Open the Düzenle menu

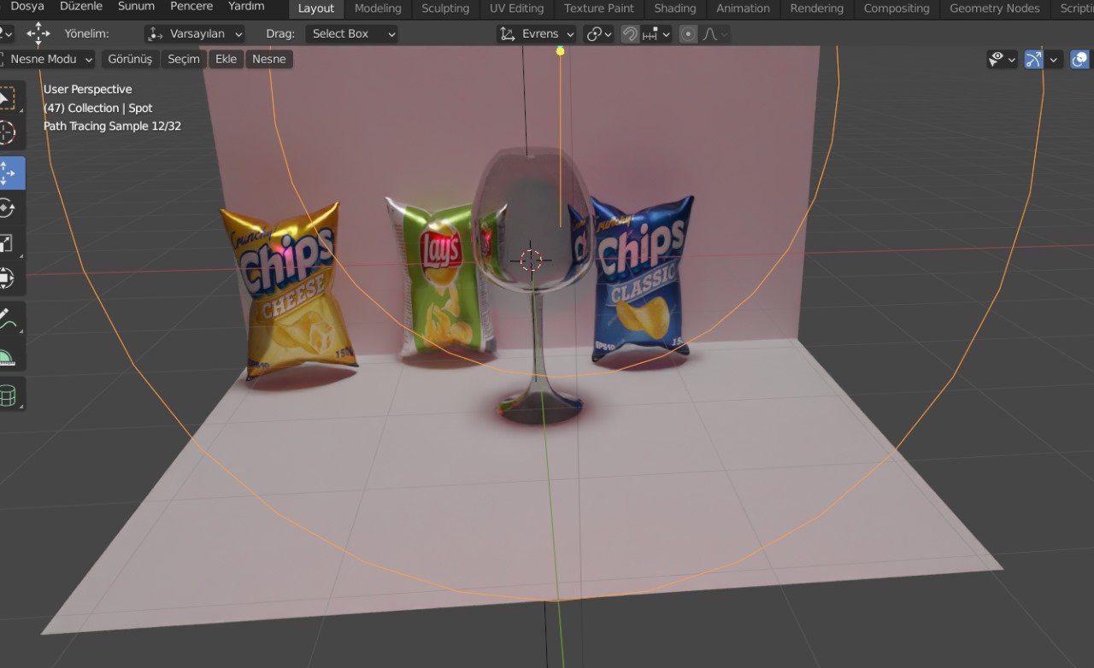pos(80,7)
